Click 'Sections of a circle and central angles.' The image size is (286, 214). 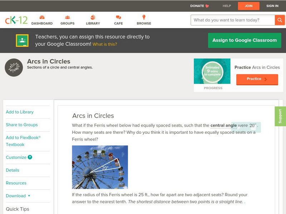(60, 67)
